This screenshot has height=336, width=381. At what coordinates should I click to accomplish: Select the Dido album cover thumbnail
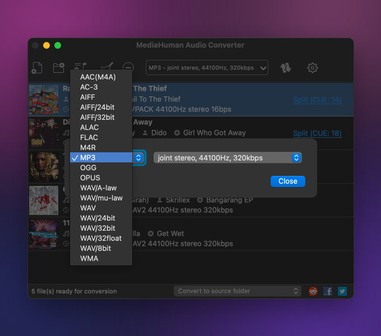(x=44, y=133)
